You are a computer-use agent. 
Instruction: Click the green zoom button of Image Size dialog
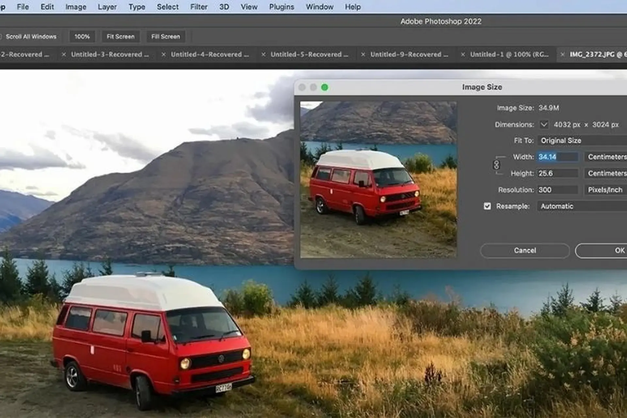pyautogui.click(x=325, y=87)
